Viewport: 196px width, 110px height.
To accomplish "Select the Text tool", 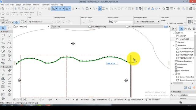I will (x=3, y=75).
